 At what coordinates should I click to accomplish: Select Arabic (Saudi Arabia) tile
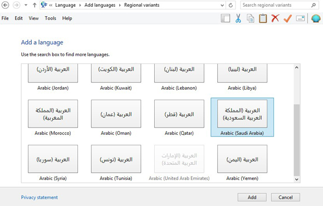[242, 117]
